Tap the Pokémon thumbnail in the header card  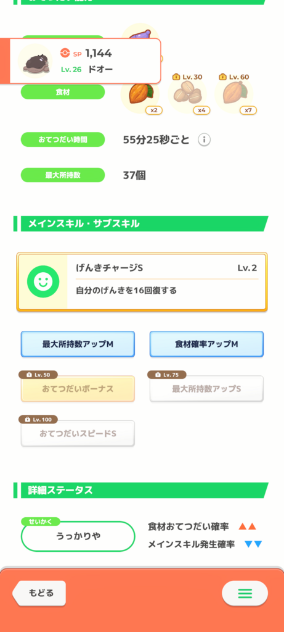pos(35,61)
